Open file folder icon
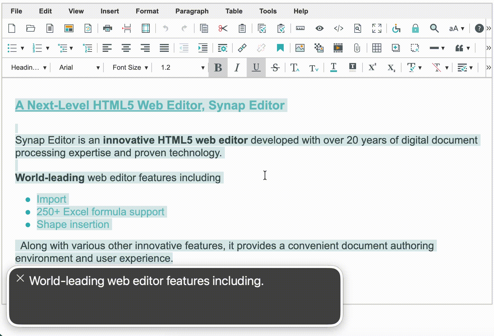 coord(31,28)
